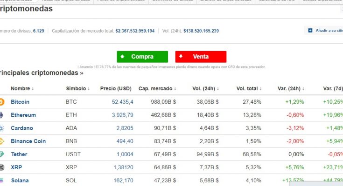
Task: Click the Tether coin logo icon
Action: 2,154
